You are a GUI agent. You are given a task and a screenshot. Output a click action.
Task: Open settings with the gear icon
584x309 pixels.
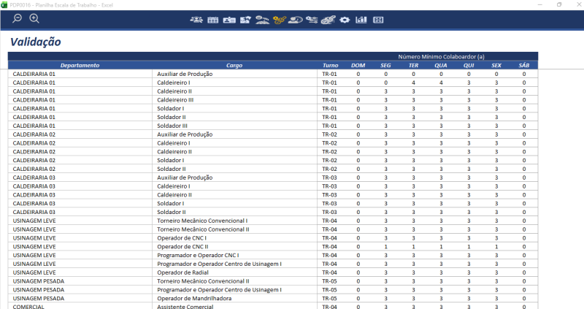coord(345,19)
